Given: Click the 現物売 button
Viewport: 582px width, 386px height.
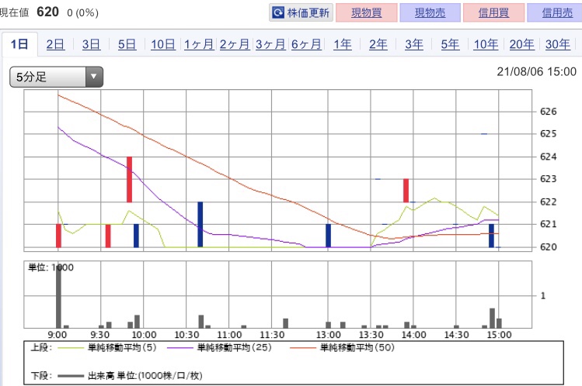Looking at the screenshot, I should coord(430,13).
